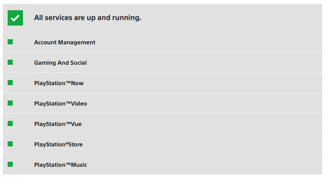Click green status indicator for PlayStation Vue
Screen dimensions: 325x178
10,123
